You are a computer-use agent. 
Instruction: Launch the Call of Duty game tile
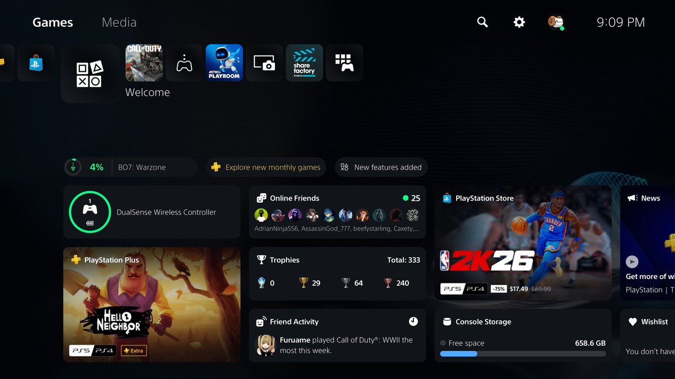144,63
